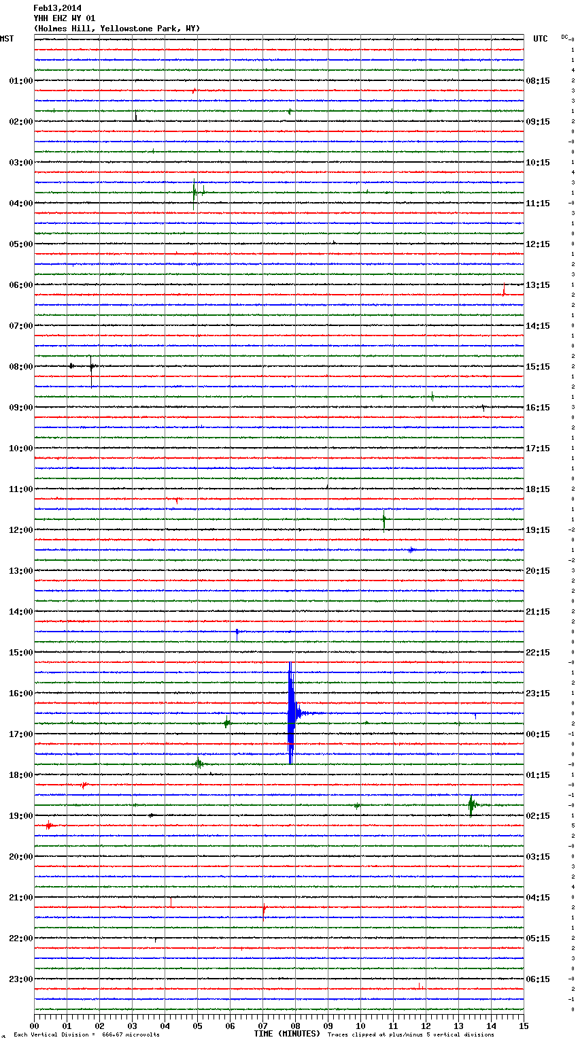Image resolution: width=578 pixels, height=1044 pixels.
Task: Click the "14:00" MST time label
Action: [x=20, y=612]
